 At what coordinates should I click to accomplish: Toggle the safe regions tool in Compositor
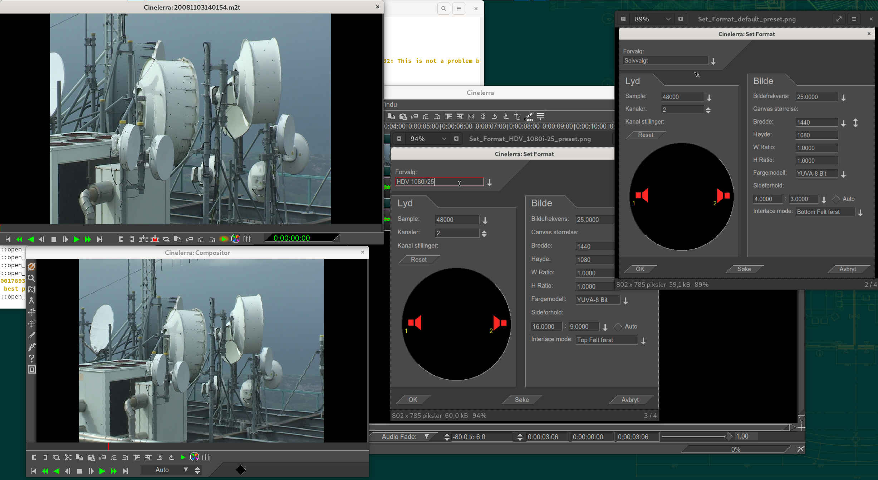(31, 370)
